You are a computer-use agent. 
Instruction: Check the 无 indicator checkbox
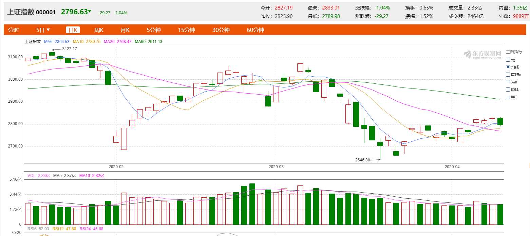pyautogui.click(x=508, y=60)
